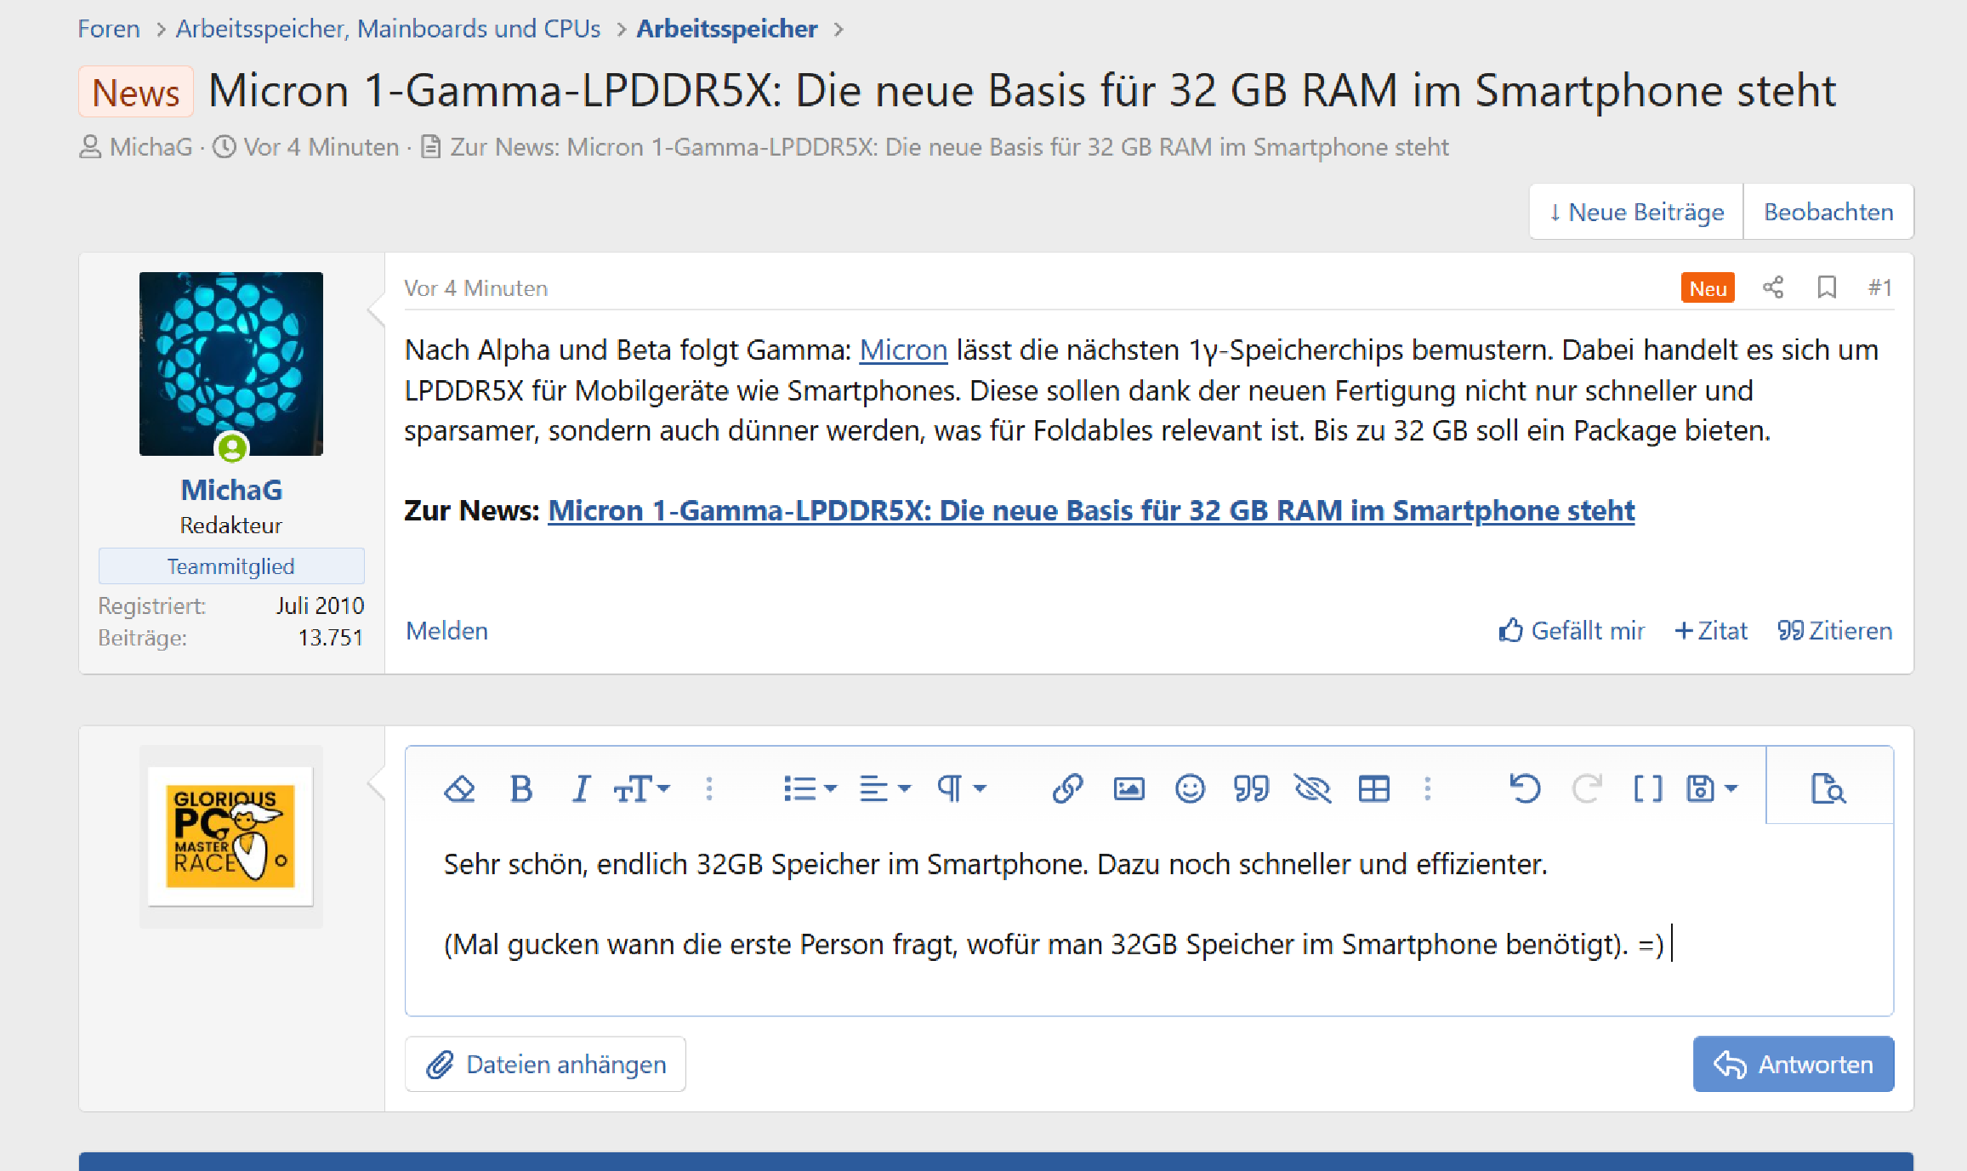Open paragraph format dropdown
The height and width of the screenshot is (1171, 1967).
coord(960,788)
